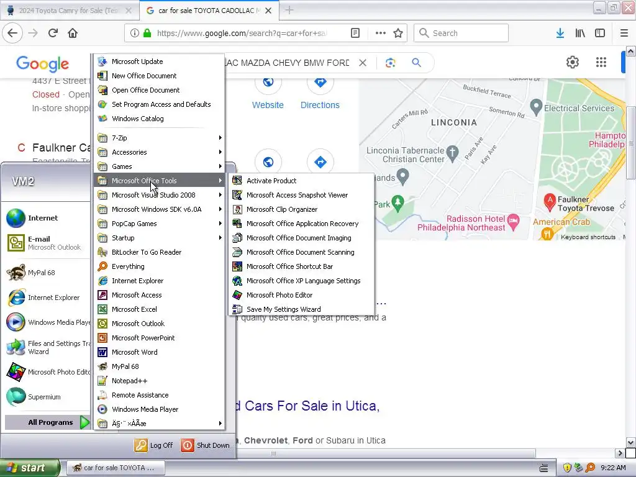
Task: Click the All Programs button
Action: tap(47, 422)
